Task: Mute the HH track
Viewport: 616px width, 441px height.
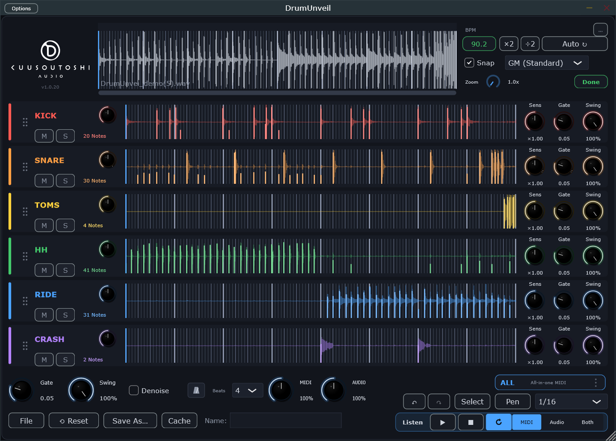Action: (44, 270)
